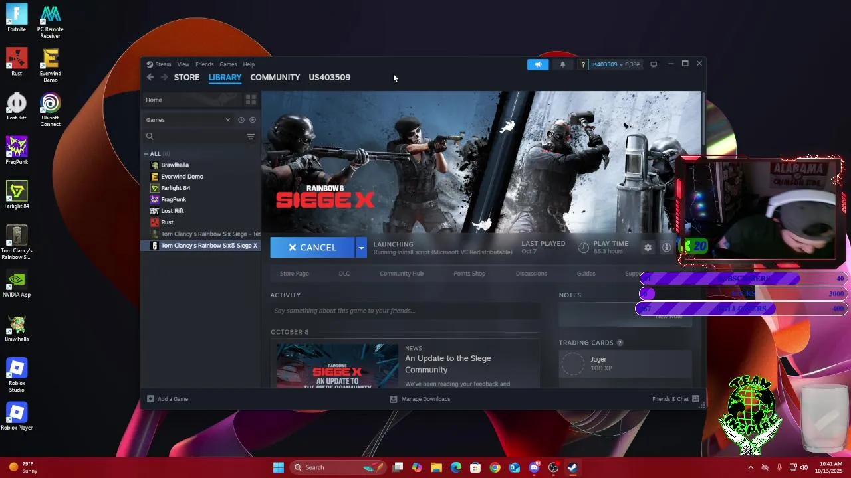The image size is (851, 478).
Task: Open the Friends menu
Action: click(205, 64)
